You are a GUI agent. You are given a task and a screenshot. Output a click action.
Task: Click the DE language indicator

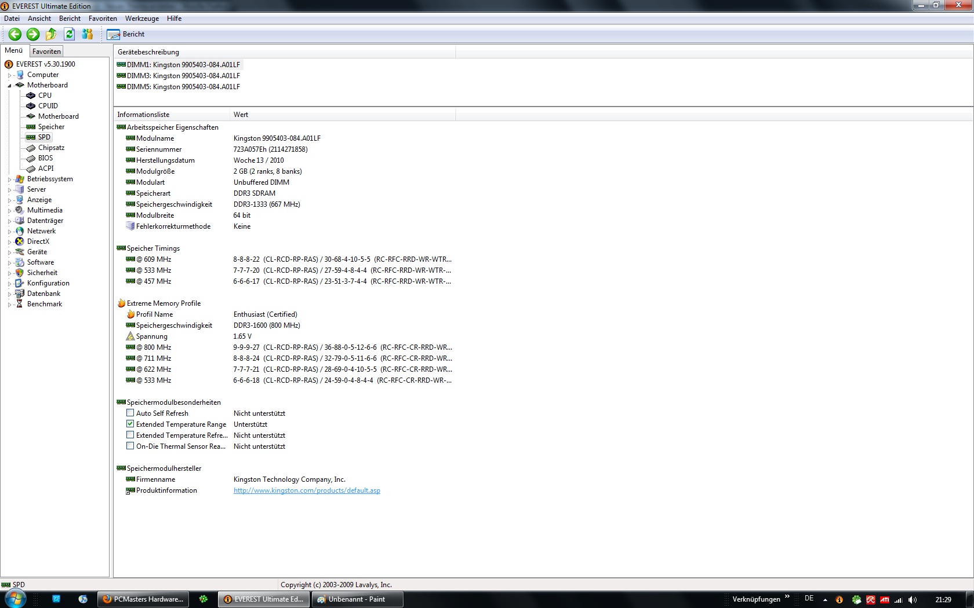point(809,599)
